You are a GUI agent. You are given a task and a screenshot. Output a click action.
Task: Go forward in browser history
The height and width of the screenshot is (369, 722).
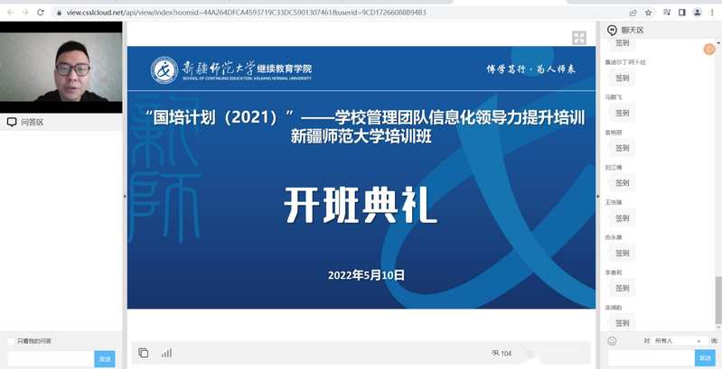[25, 13]
